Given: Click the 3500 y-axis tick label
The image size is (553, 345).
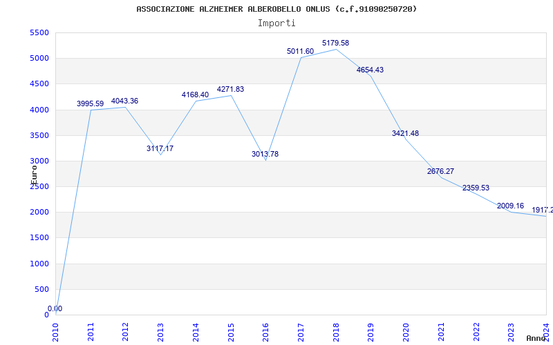Looking at the screenshot, I should tap(39, 135).
